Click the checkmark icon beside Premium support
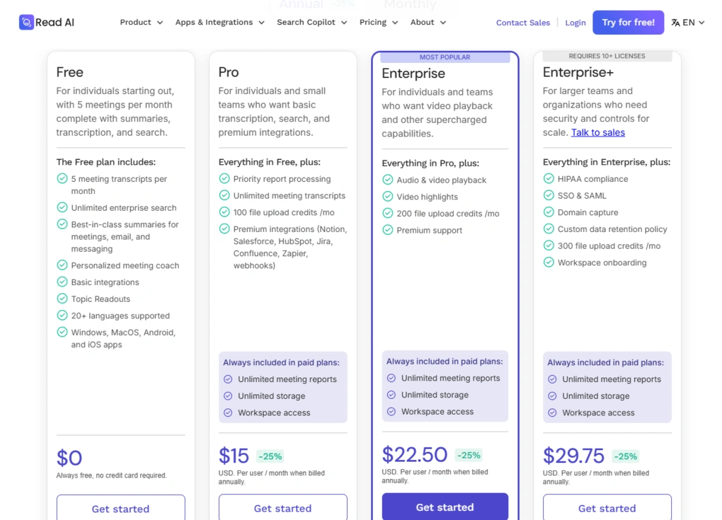This screenshot has width=722, height=520. click(x=388, y=230)
